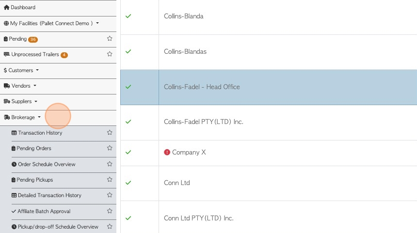
Task: Toggle checkmark on Conn Ltd row
Action: click(x=128, y=183)
